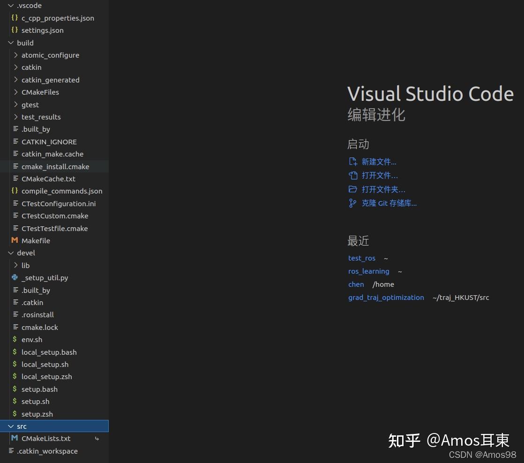Expand the catkin folder
This screenshot has width=524, height=463.
(x=16, y=67)
